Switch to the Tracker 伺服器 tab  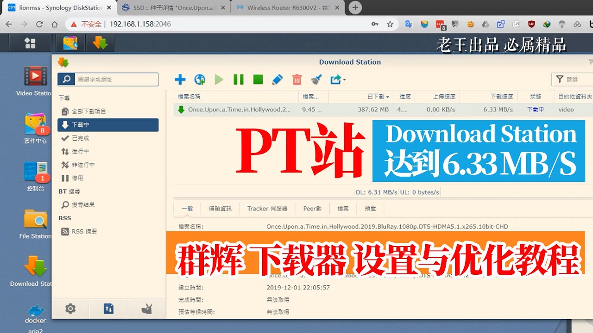point(267,209)
